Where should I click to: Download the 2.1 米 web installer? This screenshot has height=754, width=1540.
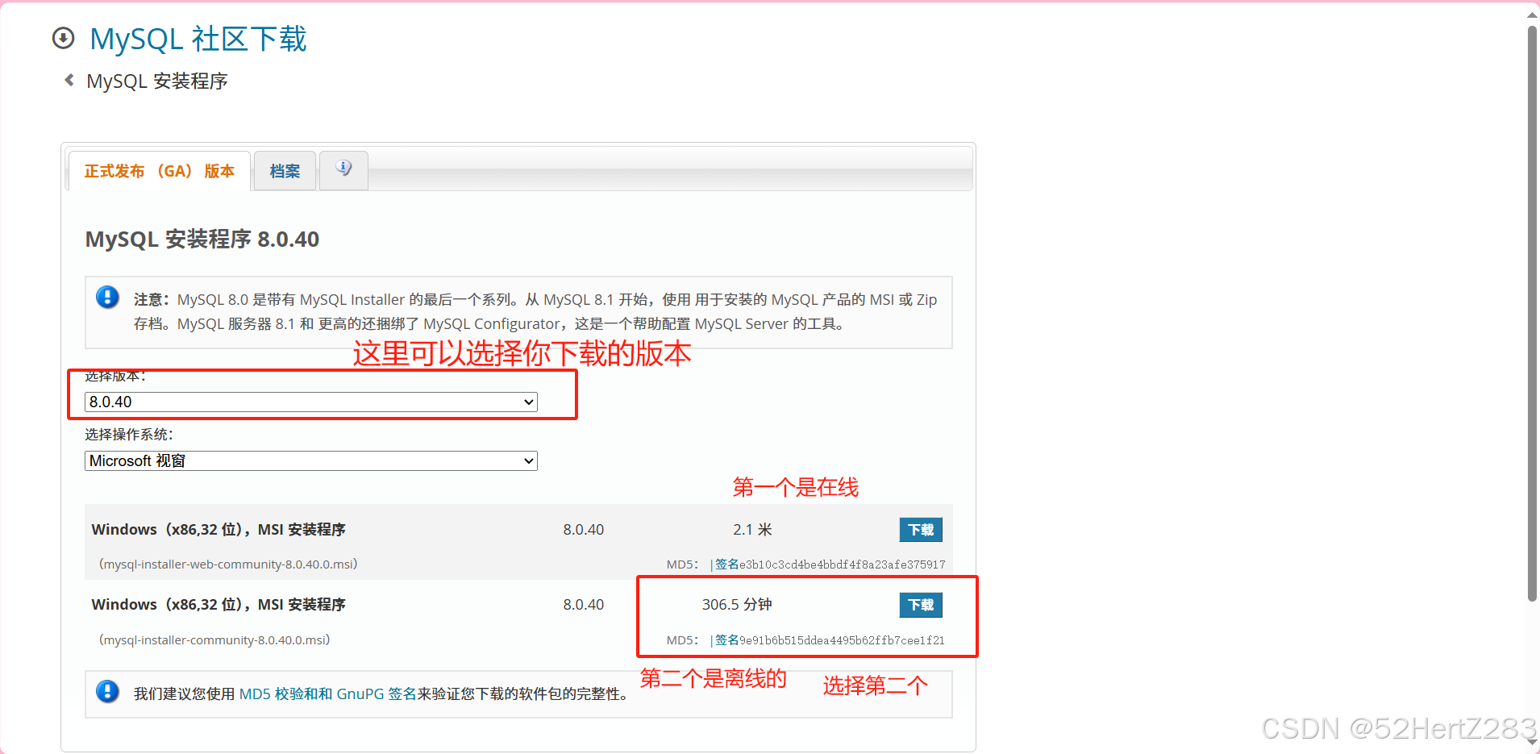pyautogui.click(x=921, y=530)
